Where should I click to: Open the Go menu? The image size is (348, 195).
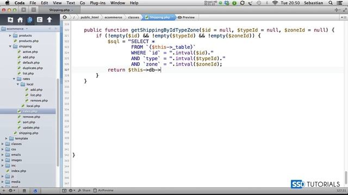point(82,3)
